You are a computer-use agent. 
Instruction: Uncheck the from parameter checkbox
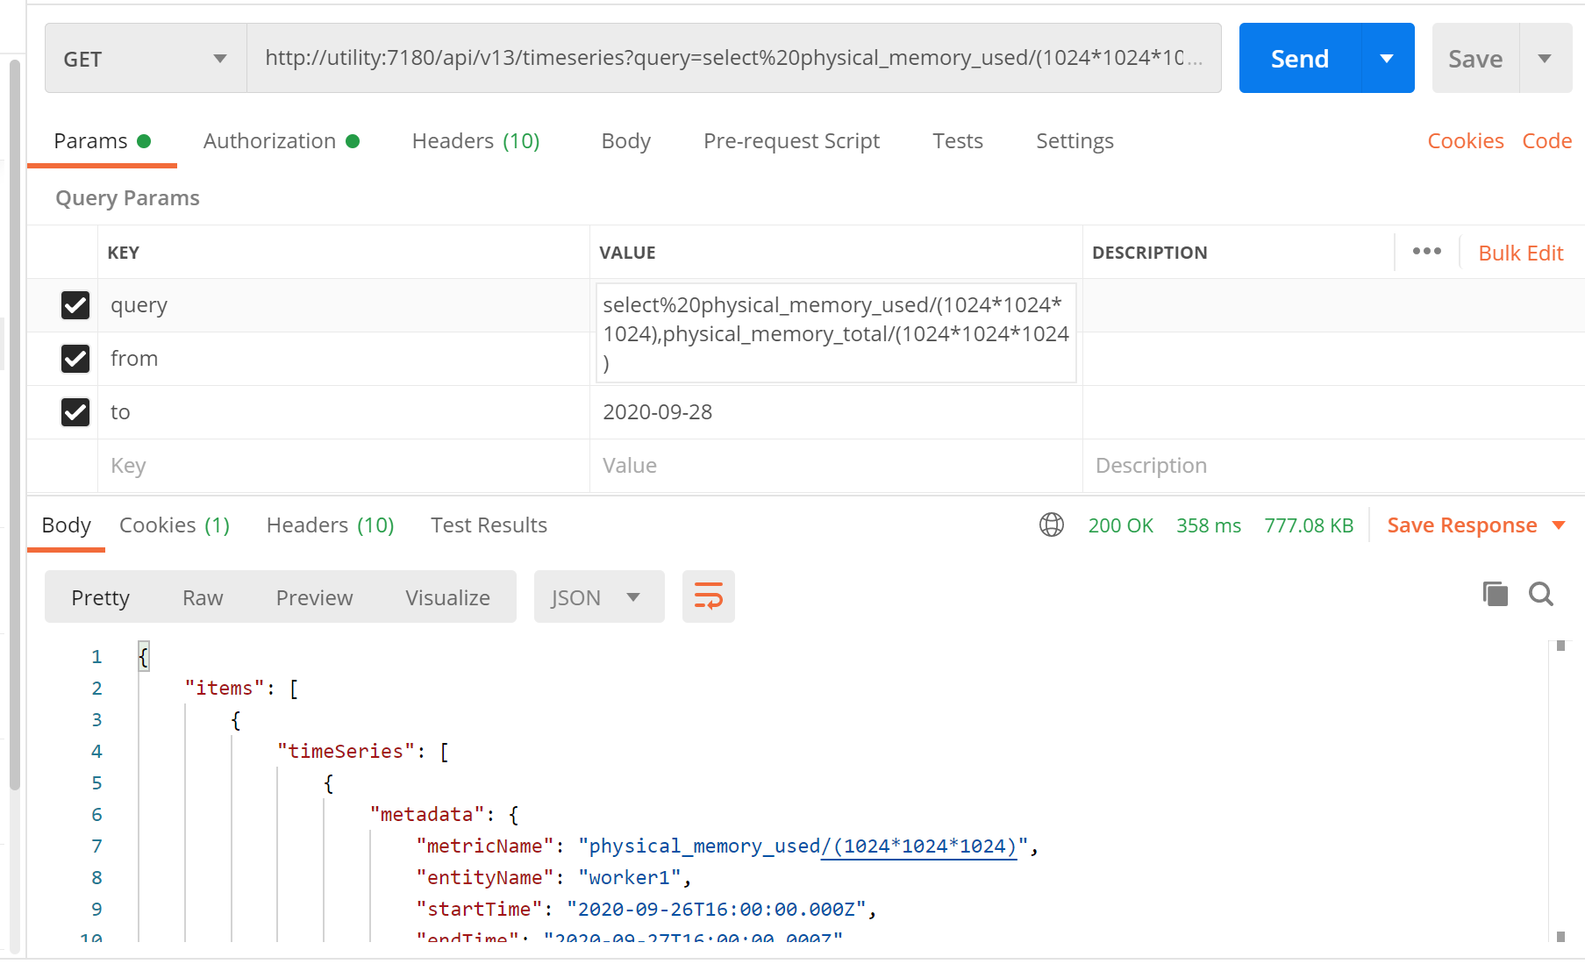(75, 359)
